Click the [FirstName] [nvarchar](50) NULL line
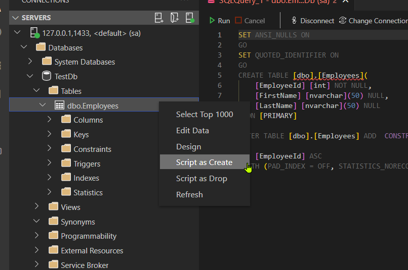 [x=321, y=95]
